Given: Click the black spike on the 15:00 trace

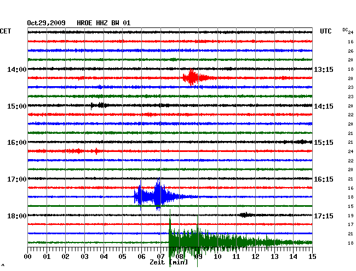Looking at the screenshot, I should pos(91,106).
